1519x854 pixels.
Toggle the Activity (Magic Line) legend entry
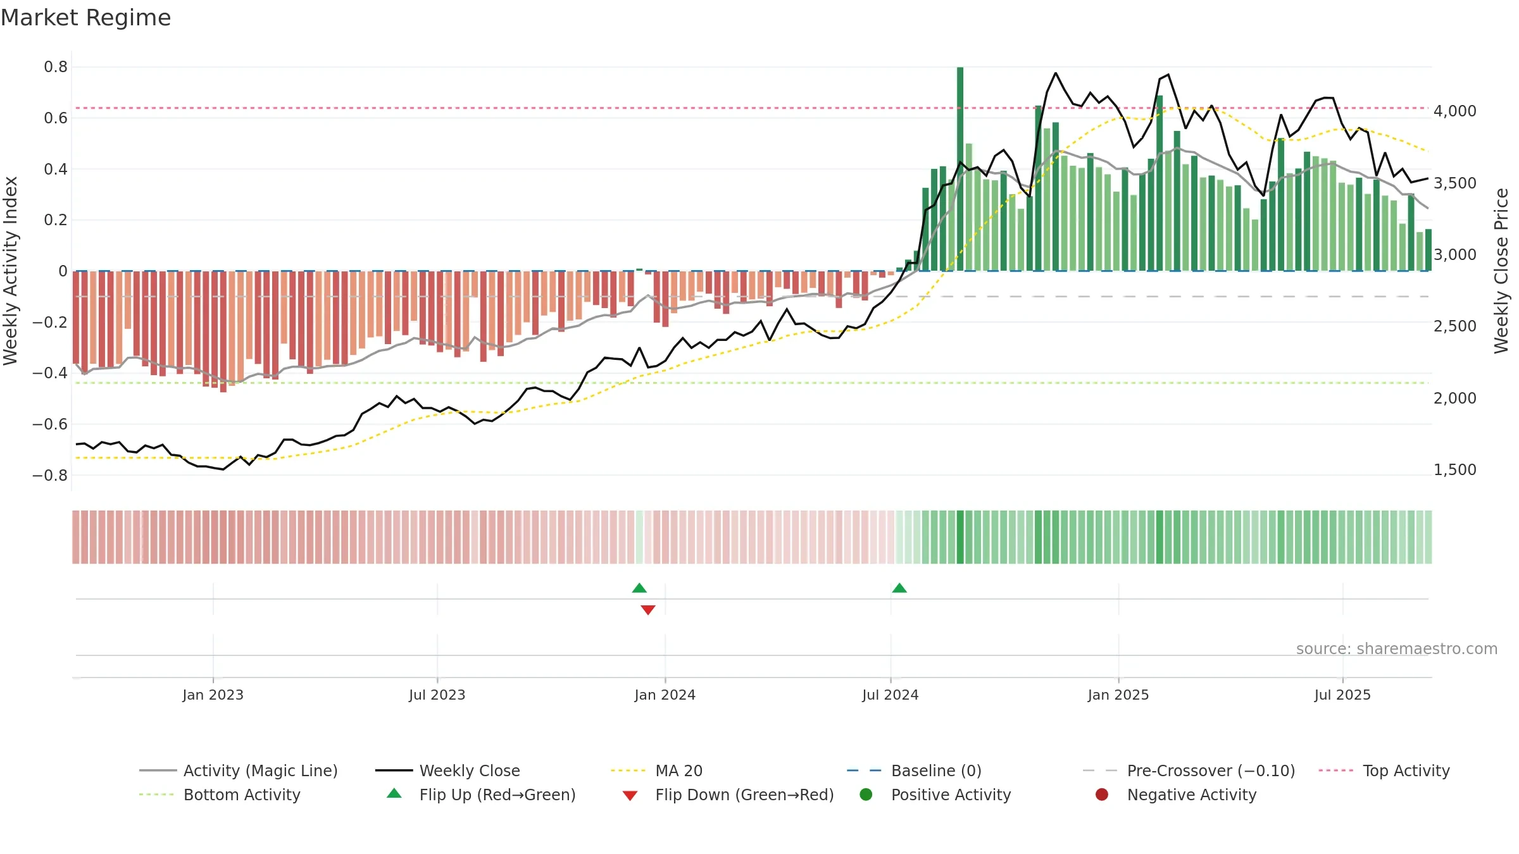239,770
